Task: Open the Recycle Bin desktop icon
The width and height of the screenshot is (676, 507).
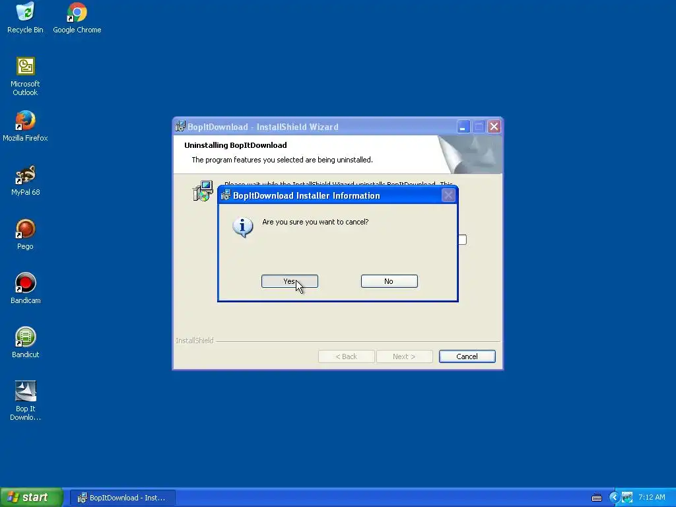Action: click(x=25, y=18)
